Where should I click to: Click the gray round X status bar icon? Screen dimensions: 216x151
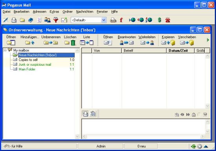200,146
